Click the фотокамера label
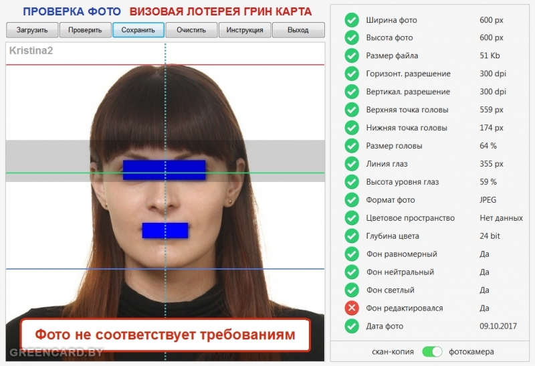Screen dimensions: 535x366 (471, 351)
